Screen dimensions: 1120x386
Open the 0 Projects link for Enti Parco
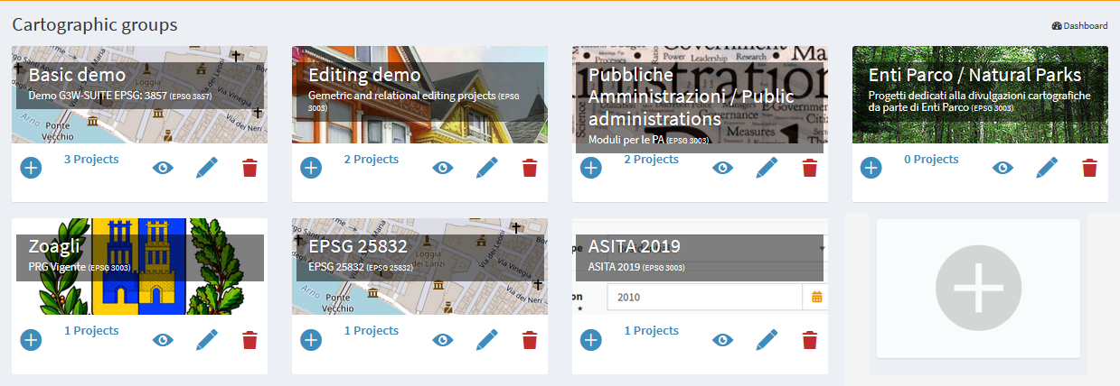(x=932, y=159)
